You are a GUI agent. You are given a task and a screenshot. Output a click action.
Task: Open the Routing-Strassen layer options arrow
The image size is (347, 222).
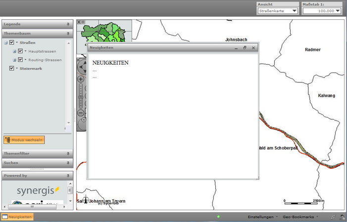click(x=25, y=60)
